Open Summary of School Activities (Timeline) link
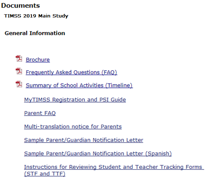The image size is (209, 180). coord(79,86)
